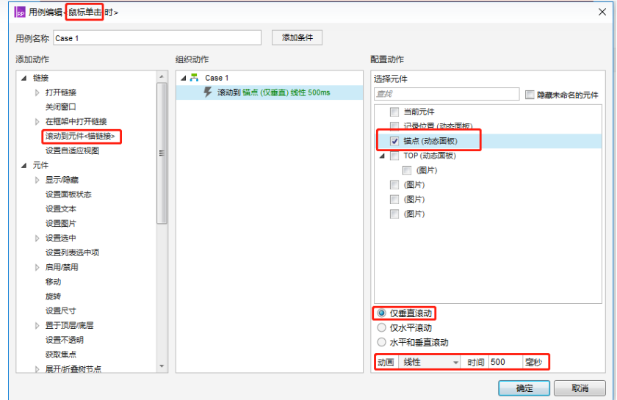Open the 动画 线性 easing dropdown
Screen dimensions: 617x400
(x=428, y=362)
